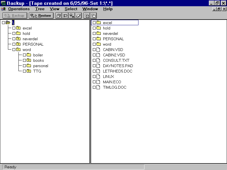Click the open root folder icon in tree
The height and width of the screenshot is (170, 227).
pyautogui.click(x=8, y=23)
